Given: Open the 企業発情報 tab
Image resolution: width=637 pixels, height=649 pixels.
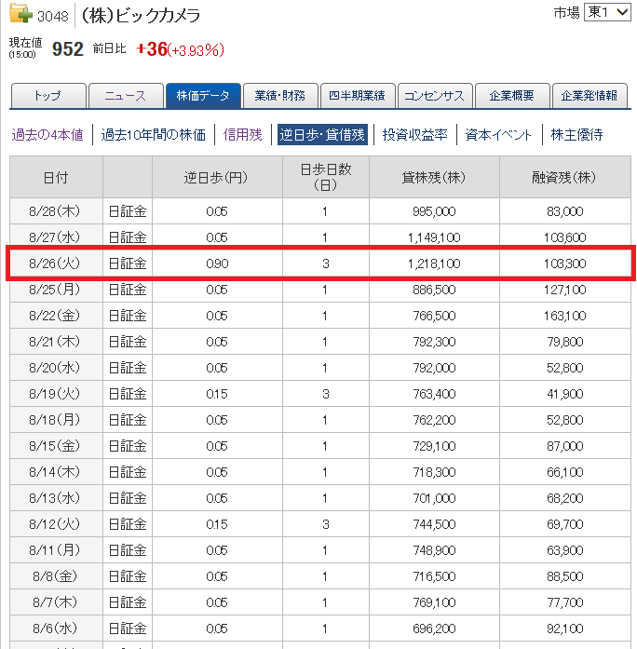Looking at the screenshot, I should [x=590, y=96].
